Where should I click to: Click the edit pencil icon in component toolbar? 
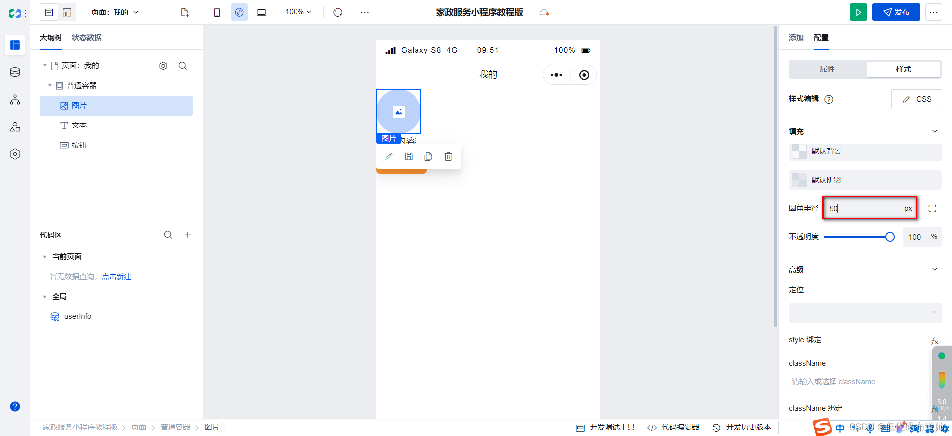coord(389,157)
